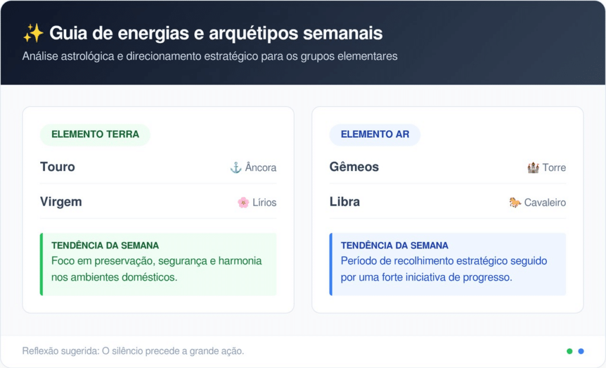Image resolution: width=606 pixels, height=368 pixels.
Task: Select the green dot indicator
Action: click(569, 351)
